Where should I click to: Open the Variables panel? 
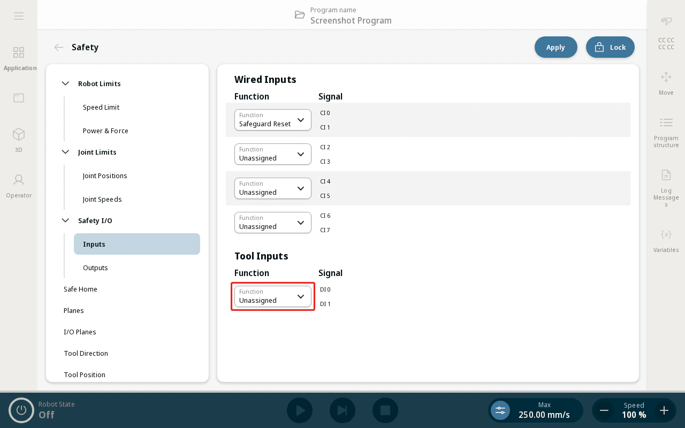666,241
